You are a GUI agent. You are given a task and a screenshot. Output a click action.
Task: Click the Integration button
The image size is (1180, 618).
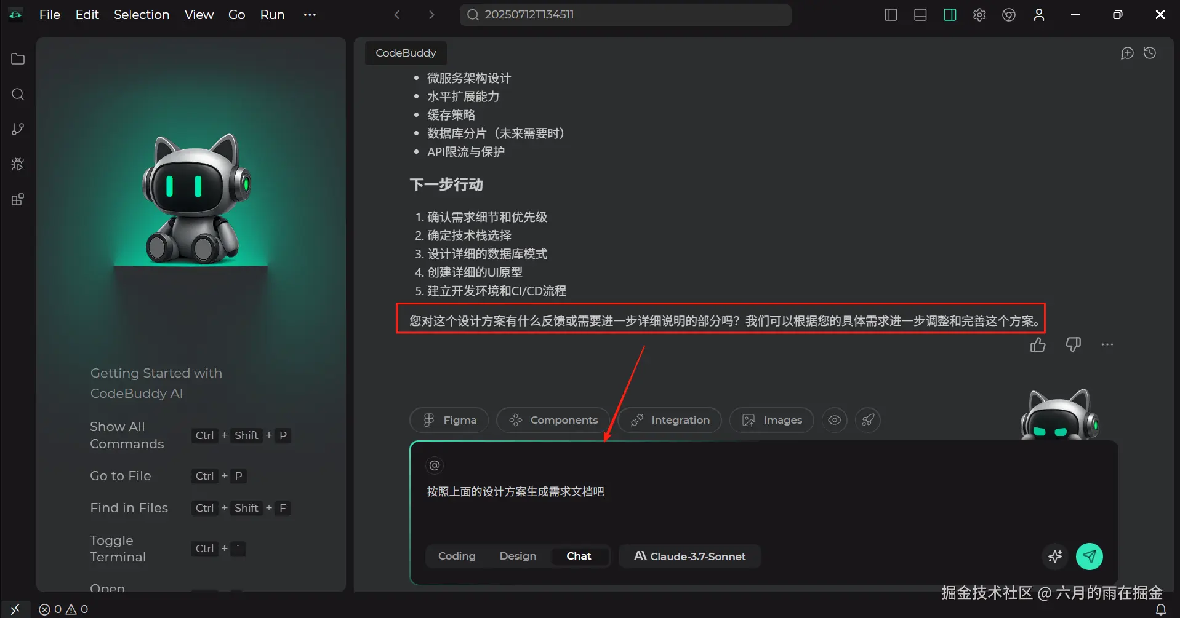coord(670,420)
